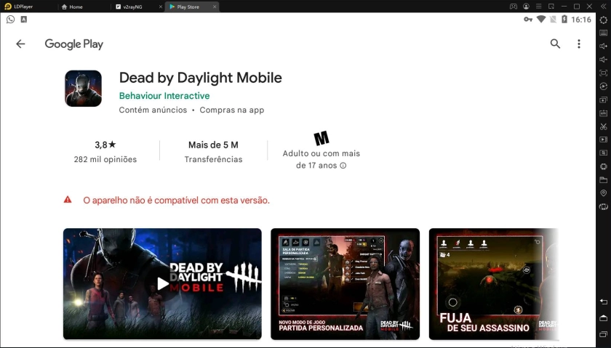Open the gamepad controller settings
The width and height of the screenshot is (611, 348).
point(514,7)
